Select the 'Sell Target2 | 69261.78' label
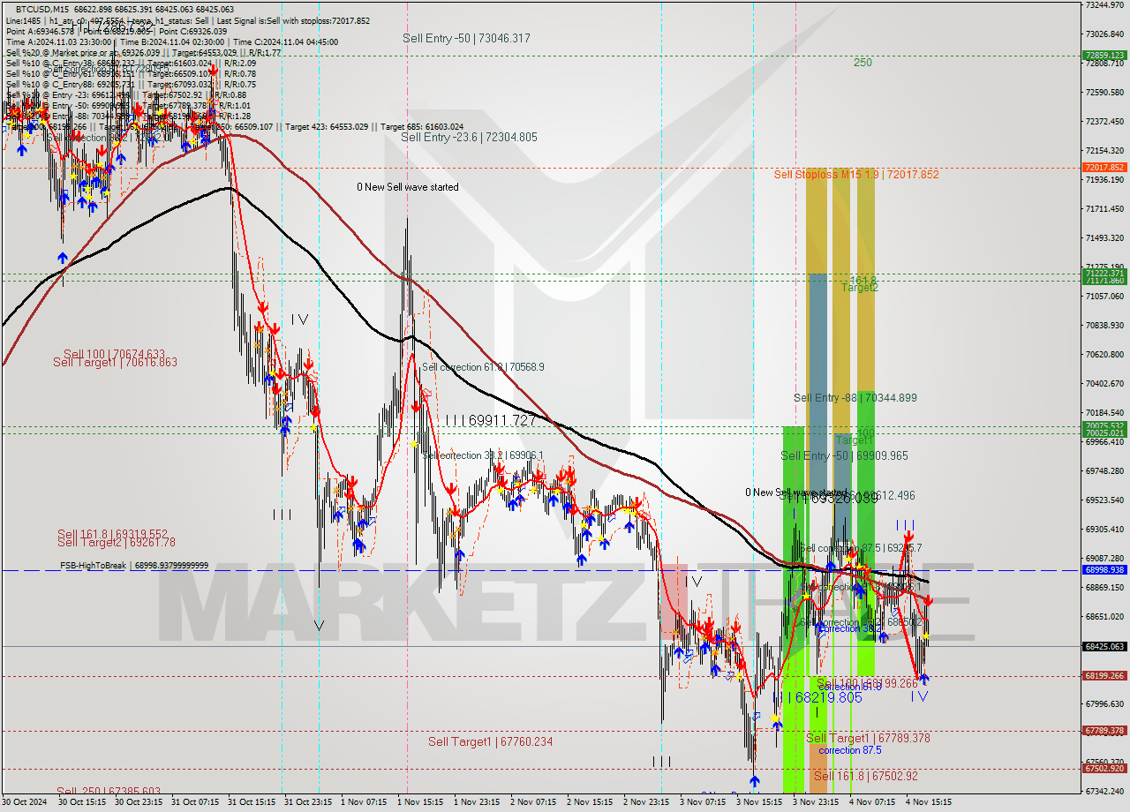Viewport: 1130px width, 812px height. click(117, 542)
